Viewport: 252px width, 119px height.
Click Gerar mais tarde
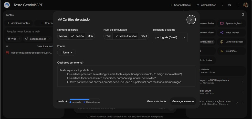(x=156, y=101)
